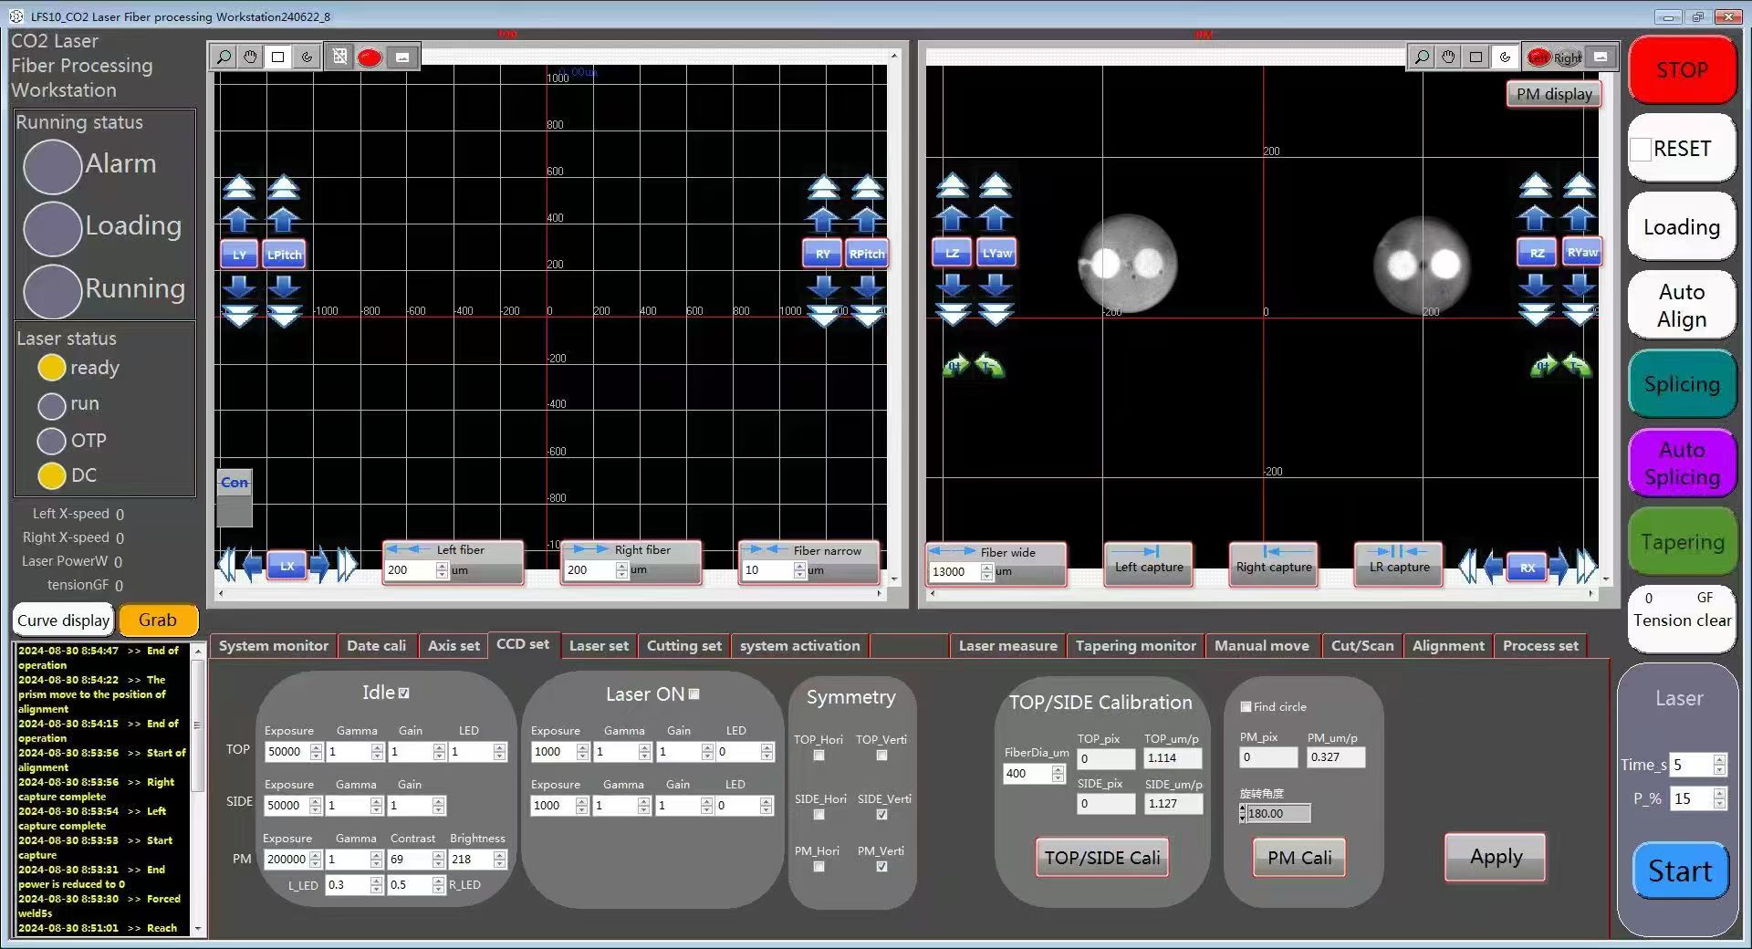The height and width of the screenshot is (949, 1752).
Task: Open the Tapering monitor tab
Action: pyautogui.click(x=1135, y=646)
